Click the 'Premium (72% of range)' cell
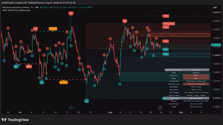The width and height of the screenshot is (223, 125). 196,84
